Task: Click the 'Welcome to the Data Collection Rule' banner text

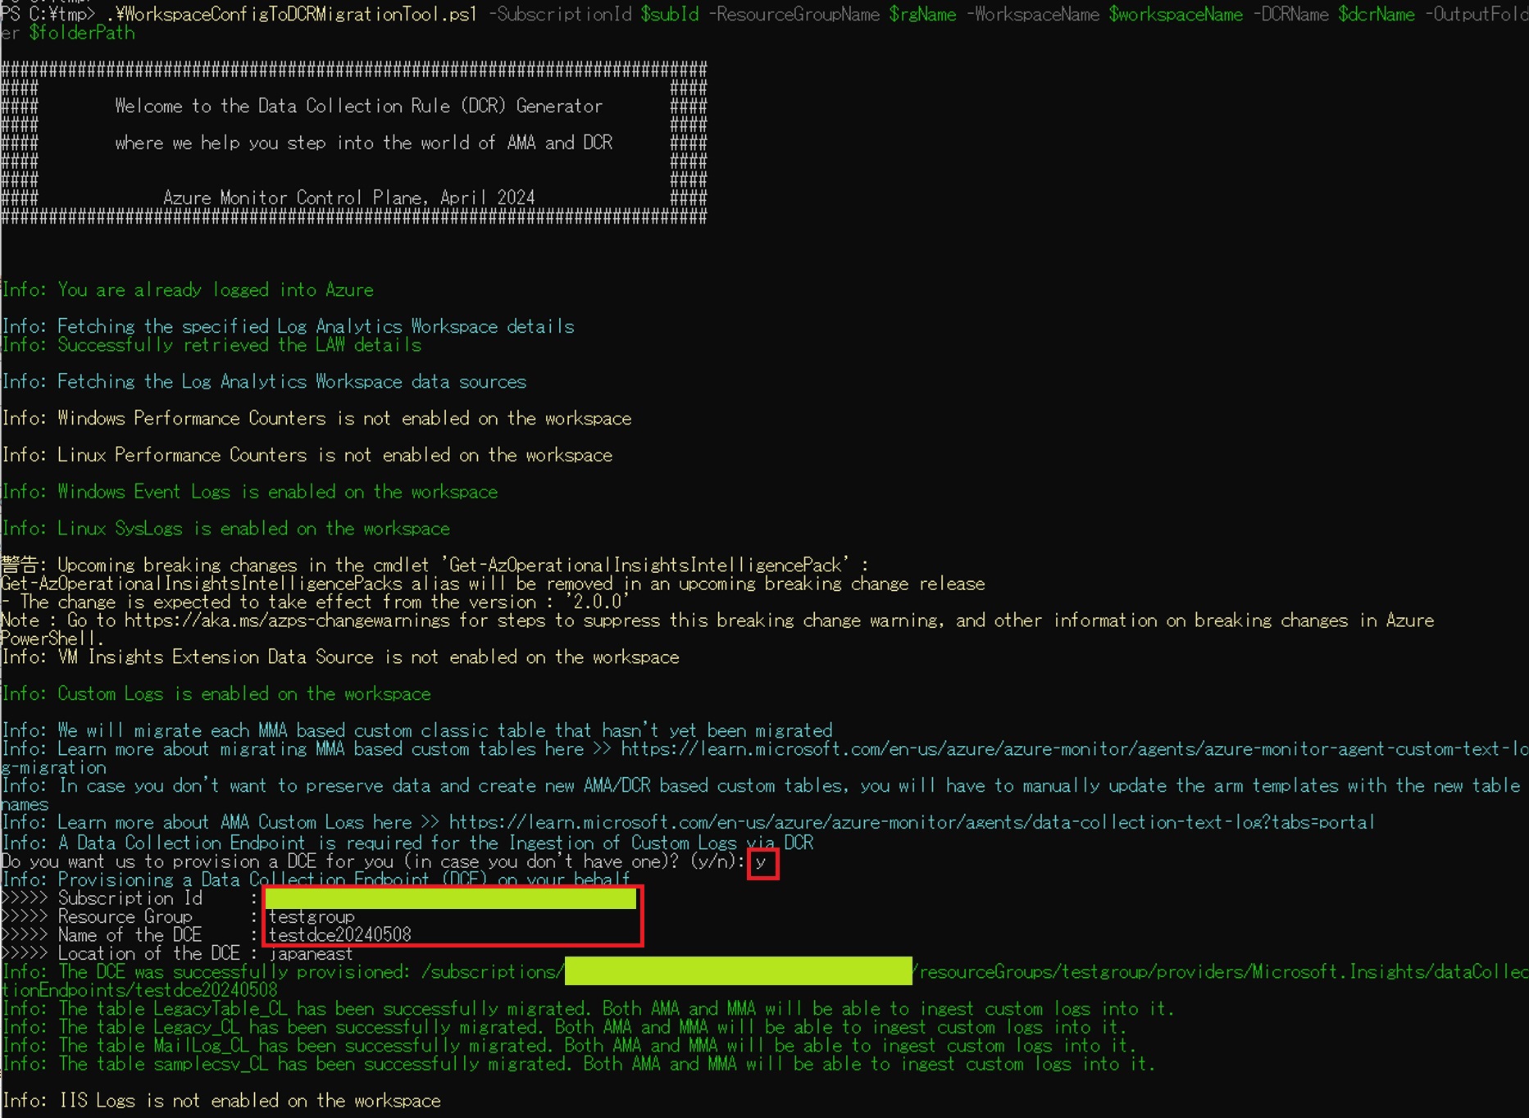Action: click(358, 106)
